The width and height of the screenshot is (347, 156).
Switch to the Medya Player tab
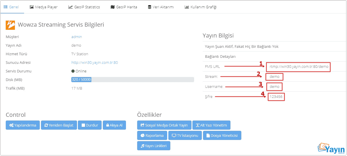44,7
